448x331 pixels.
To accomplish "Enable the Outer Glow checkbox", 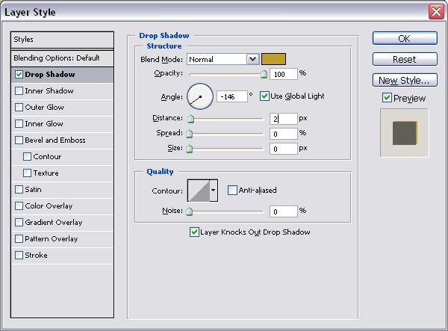I will (x=19, y=108).
